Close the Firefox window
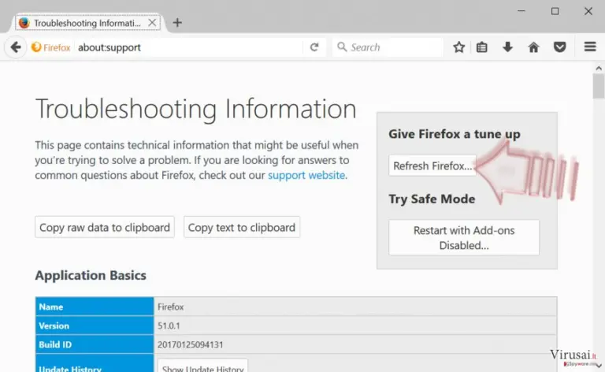 [x=588, y=11]
